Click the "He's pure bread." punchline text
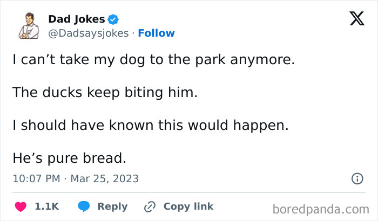 click(x=70, y=158)
